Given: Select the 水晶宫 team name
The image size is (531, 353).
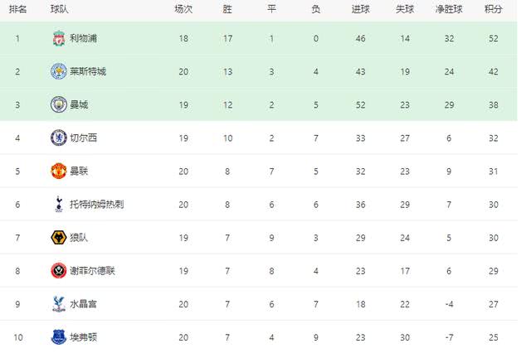Looking at the screenshot, I should [x=83, y=304].
